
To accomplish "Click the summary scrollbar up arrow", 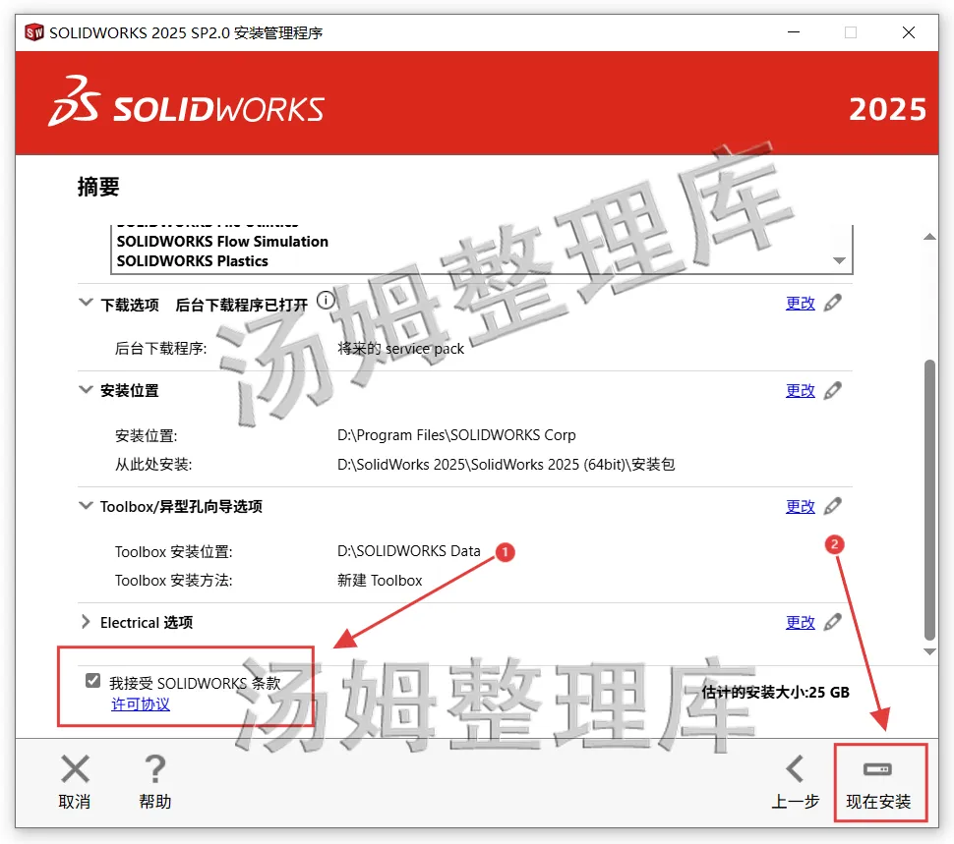I will tap(929, 237).
